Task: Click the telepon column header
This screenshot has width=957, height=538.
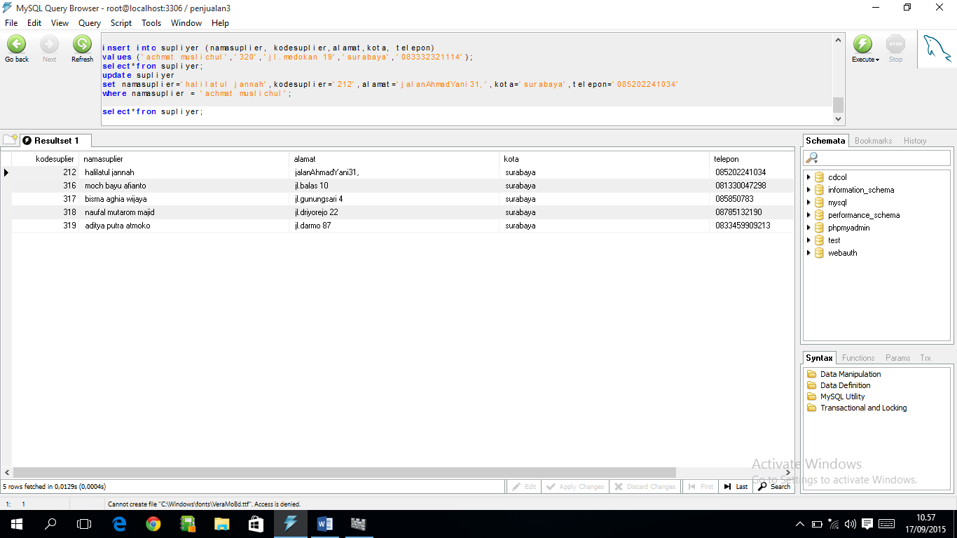Action: click(x=752, y=159)
